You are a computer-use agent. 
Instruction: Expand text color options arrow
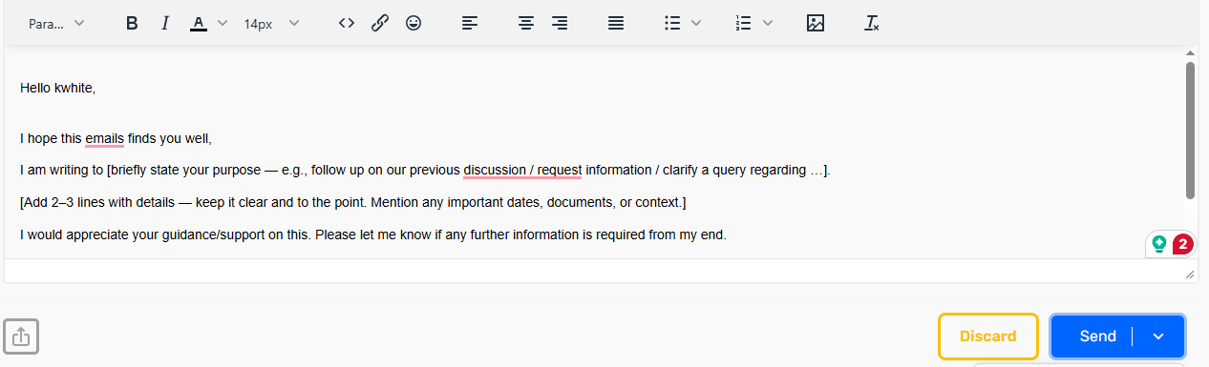pyautogui.click(x=223, y=24)
